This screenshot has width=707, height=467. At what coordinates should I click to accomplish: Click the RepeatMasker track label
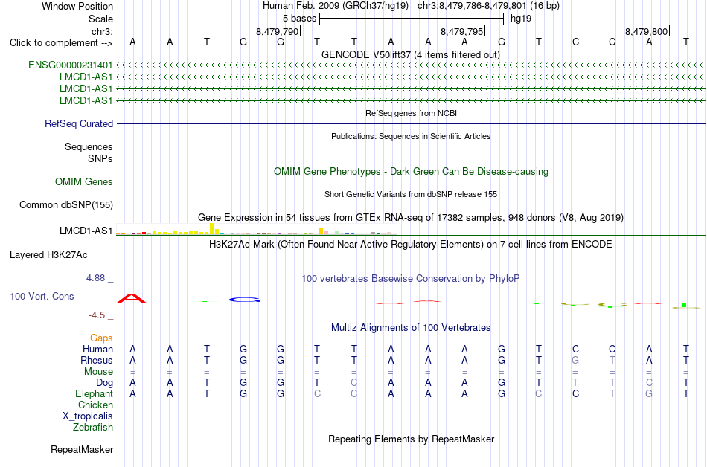coord(82,449)
